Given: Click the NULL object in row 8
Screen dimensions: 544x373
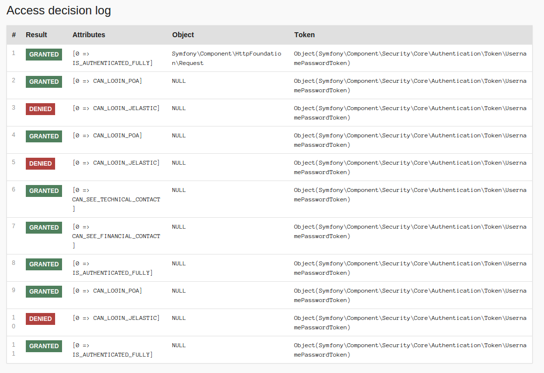Looking at the screenshot, I should (x=179, y=264).
